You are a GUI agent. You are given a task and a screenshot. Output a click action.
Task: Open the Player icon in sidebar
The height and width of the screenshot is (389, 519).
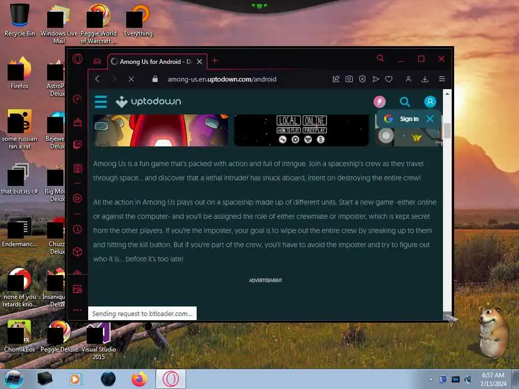pyautogui.click(x=78, y=198)
